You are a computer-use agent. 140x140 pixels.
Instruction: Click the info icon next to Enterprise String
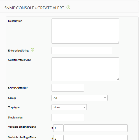tap(32, 50)
